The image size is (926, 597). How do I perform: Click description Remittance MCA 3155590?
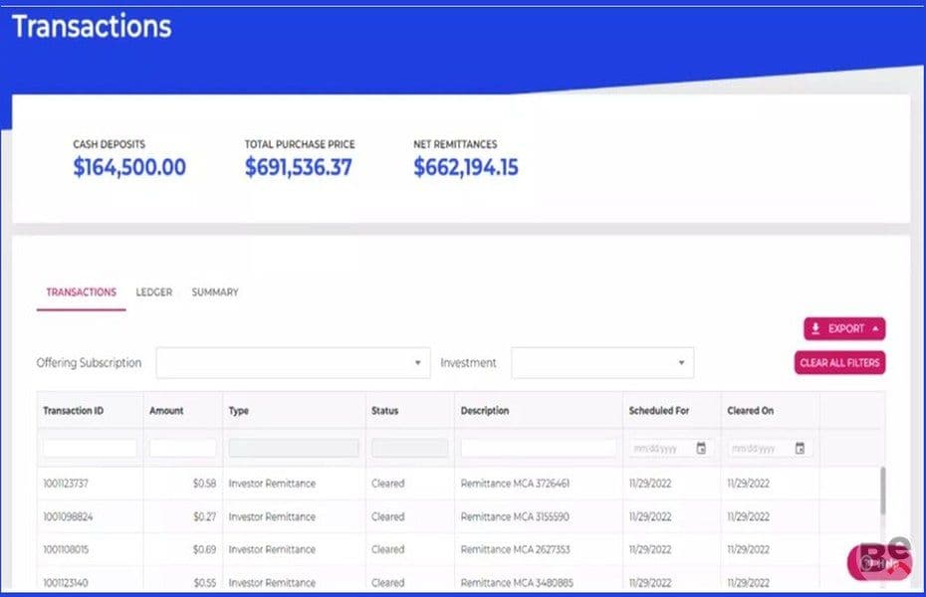[515, 516]
